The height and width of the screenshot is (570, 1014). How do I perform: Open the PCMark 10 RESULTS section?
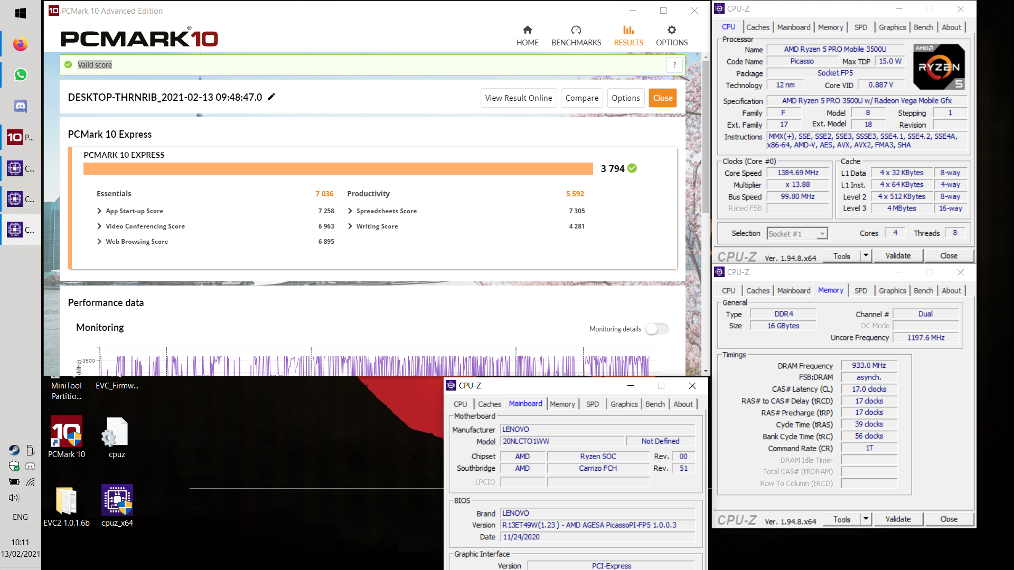(628, 36)
